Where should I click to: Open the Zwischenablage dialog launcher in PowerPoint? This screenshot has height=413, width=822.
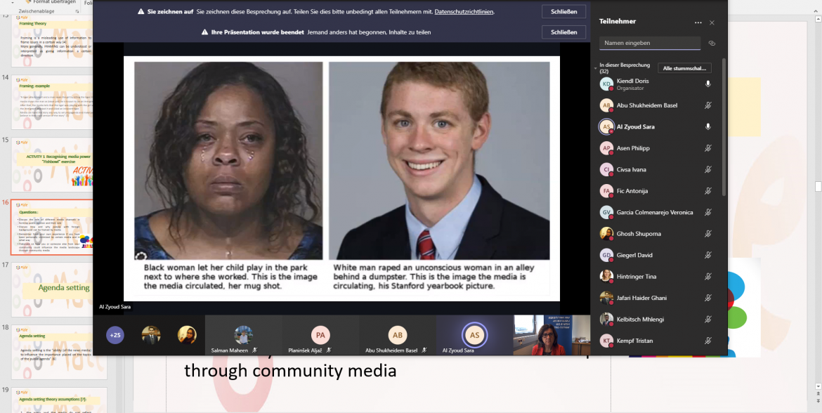[77, 11]
